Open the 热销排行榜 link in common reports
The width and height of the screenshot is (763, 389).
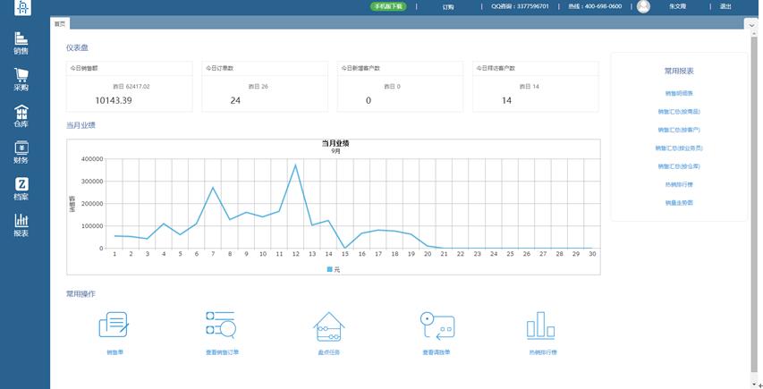pyautogui.click(x=679, y=185)
